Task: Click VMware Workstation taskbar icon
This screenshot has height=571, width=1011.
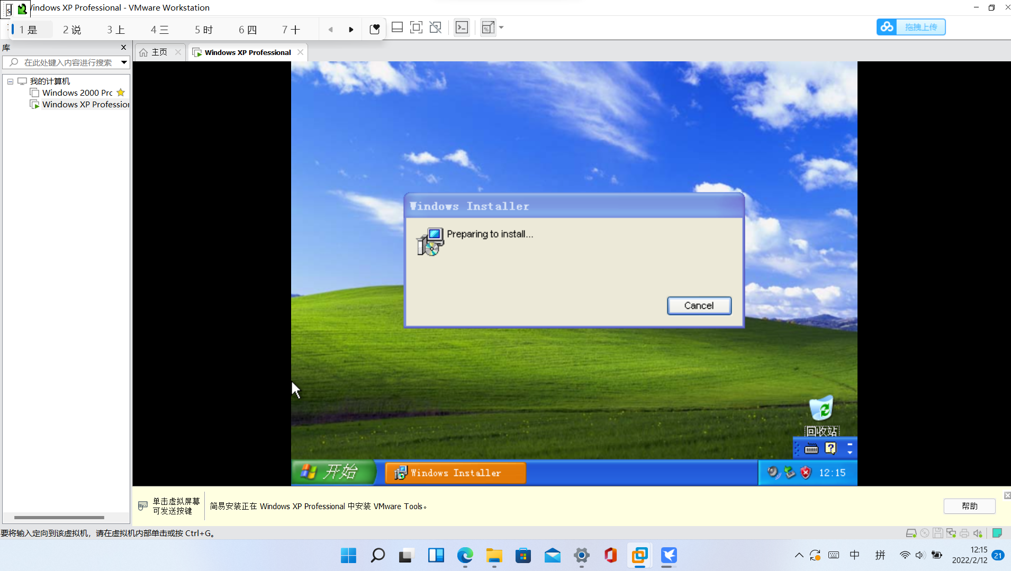Action: tap(639, 555)
